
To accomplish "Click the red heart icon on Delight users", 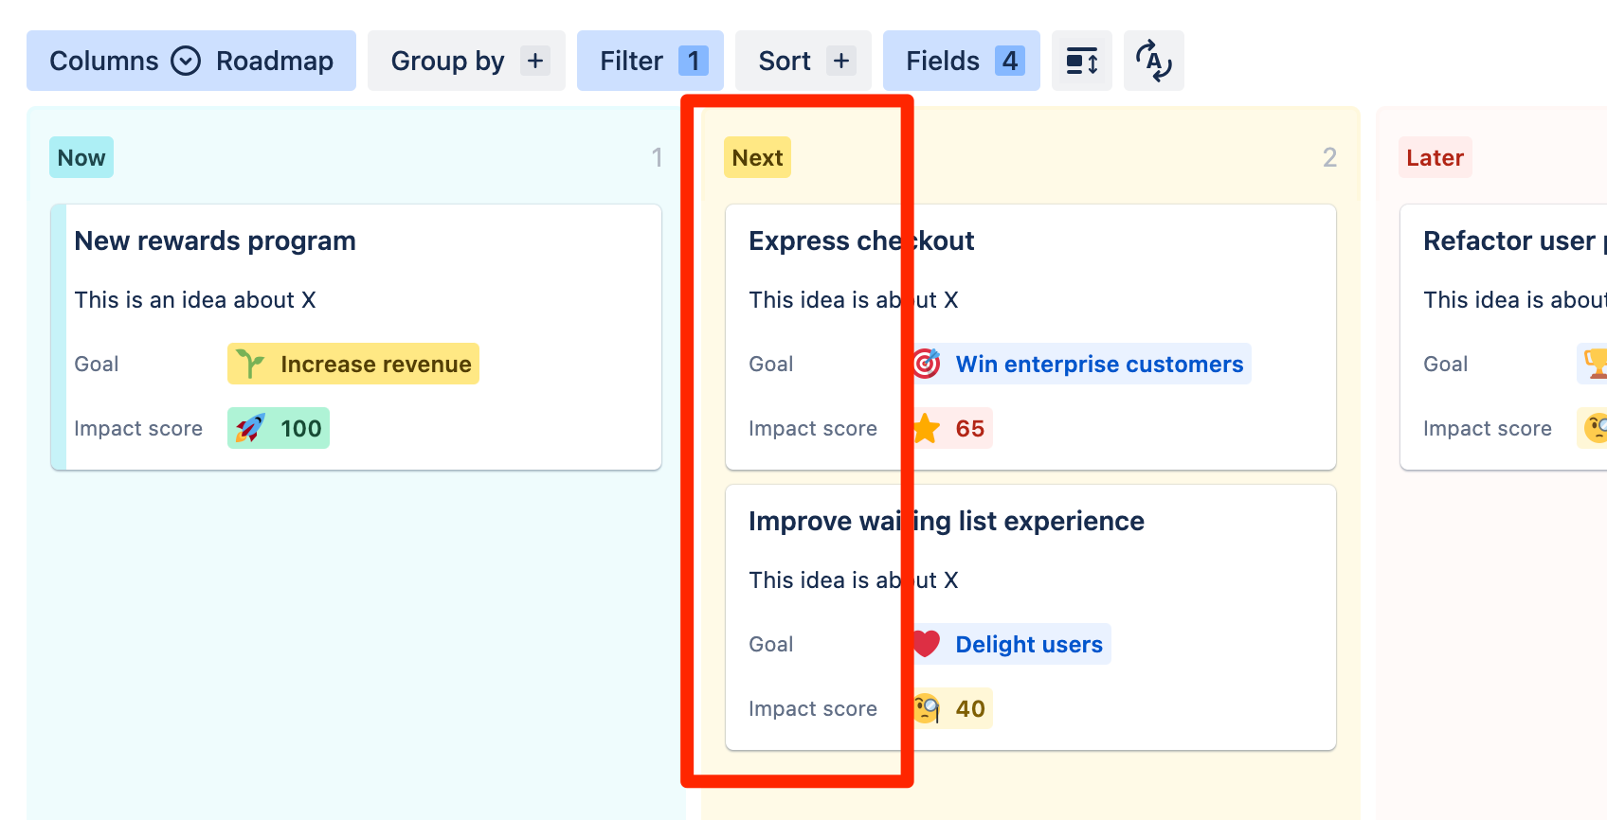I will (927, 644).
